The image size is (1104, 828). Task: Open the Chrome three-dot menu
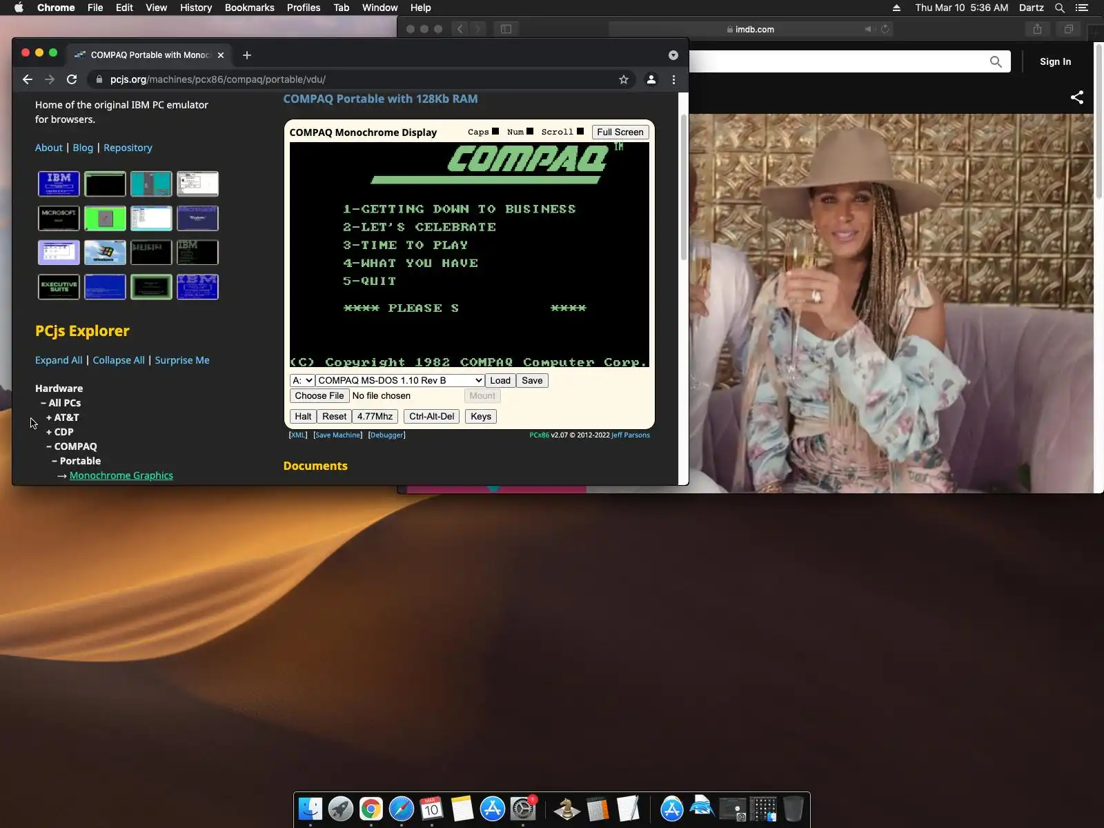(x=674, y=79)
